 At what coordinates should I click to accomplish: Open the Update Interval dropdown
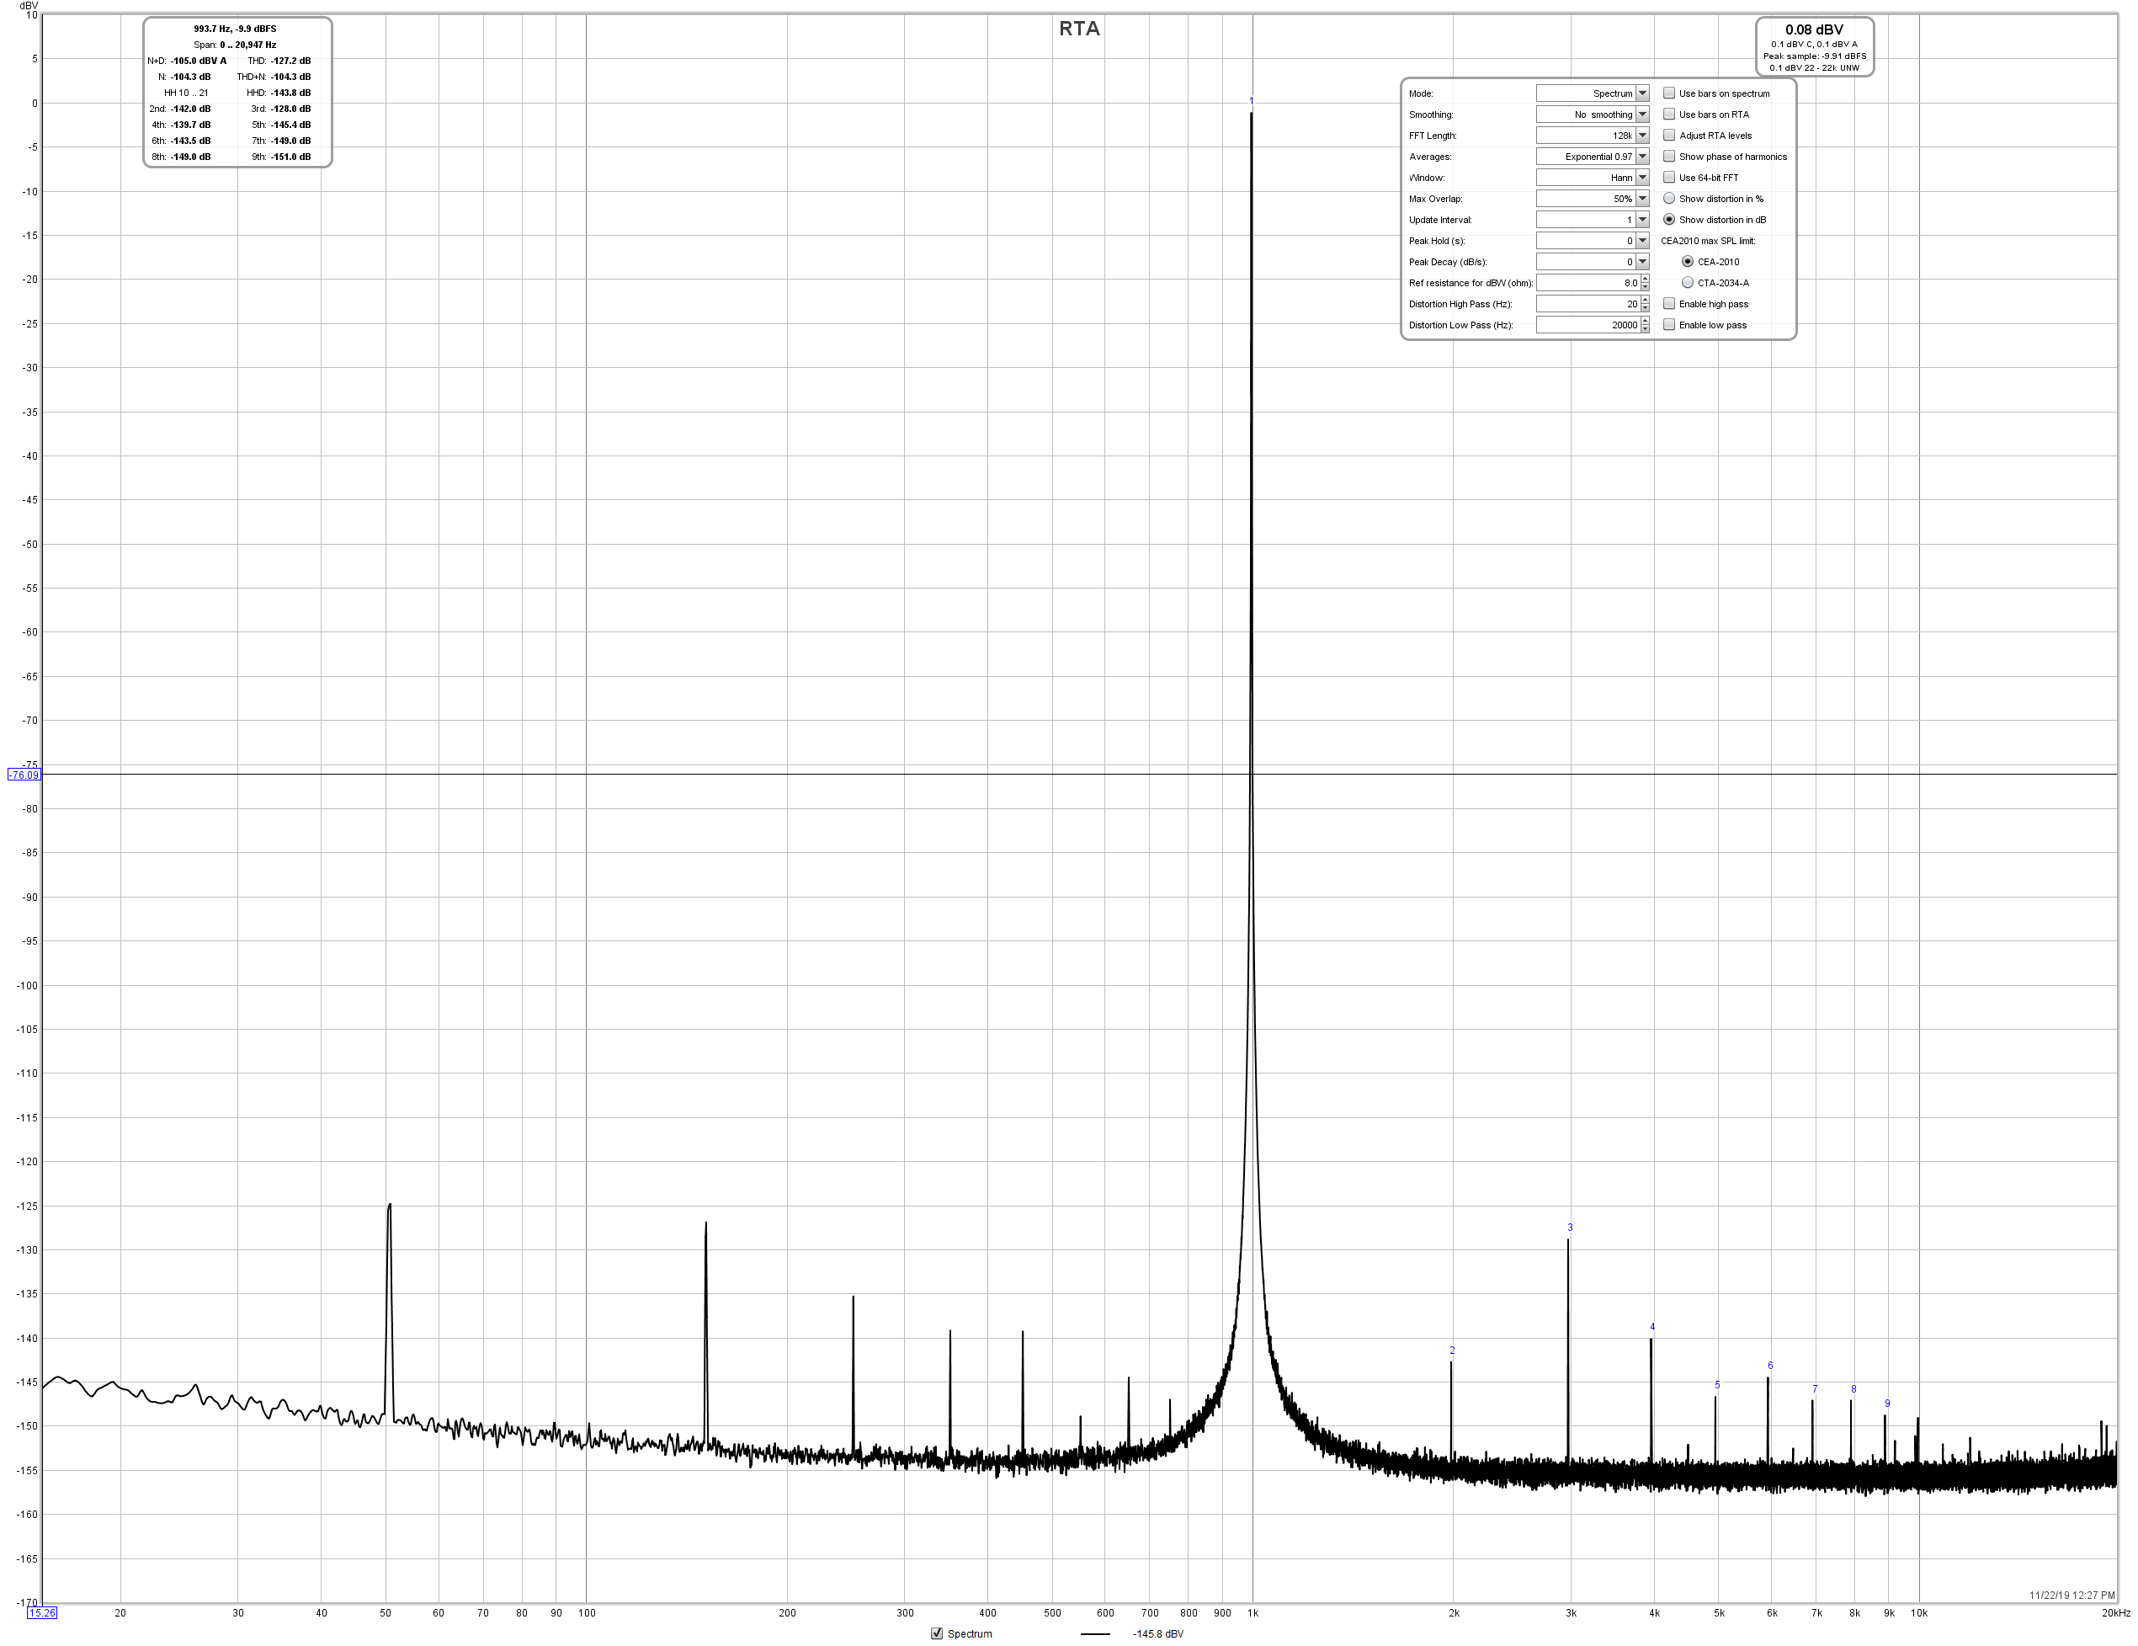click(1592, 220)
